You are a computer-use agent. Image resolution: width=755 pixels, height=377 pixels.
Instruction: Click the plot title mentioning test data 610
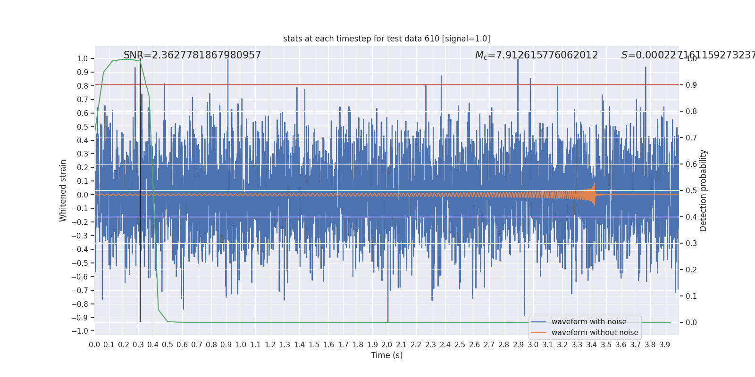click(386, 39)
